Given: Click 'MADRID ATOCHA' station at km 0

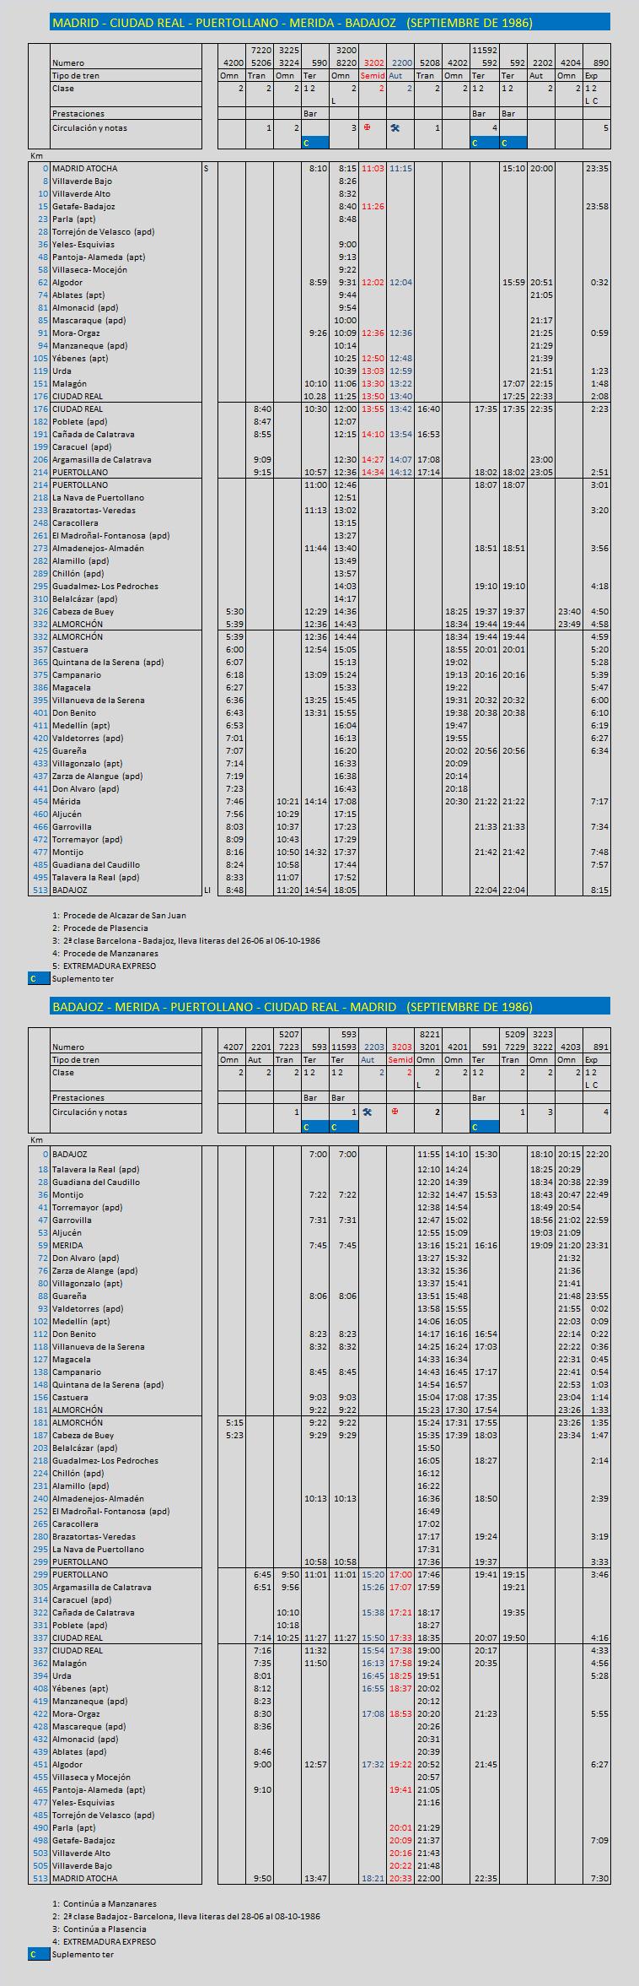Looking at the screenshot, I should (x=84, y=168).
